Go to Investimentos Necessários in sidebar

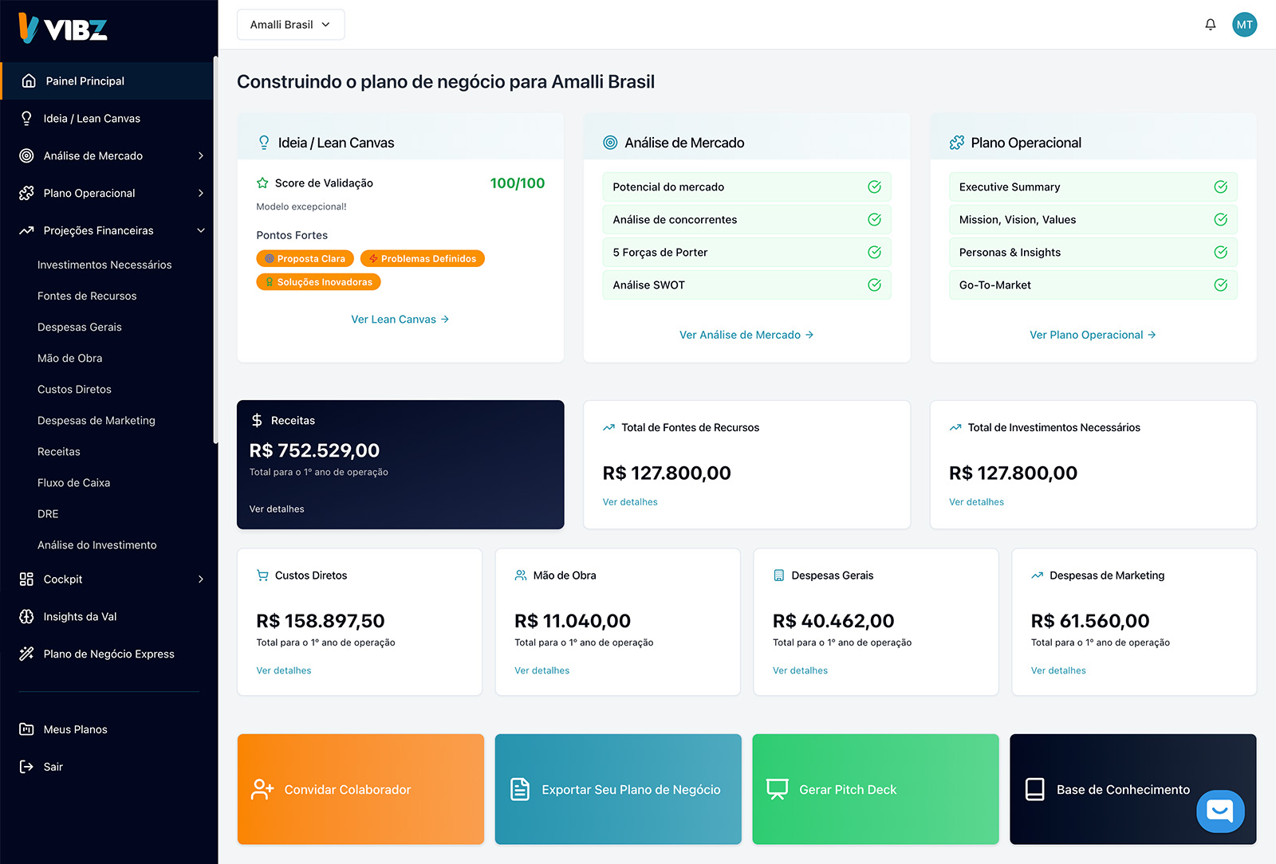[104, 265]
